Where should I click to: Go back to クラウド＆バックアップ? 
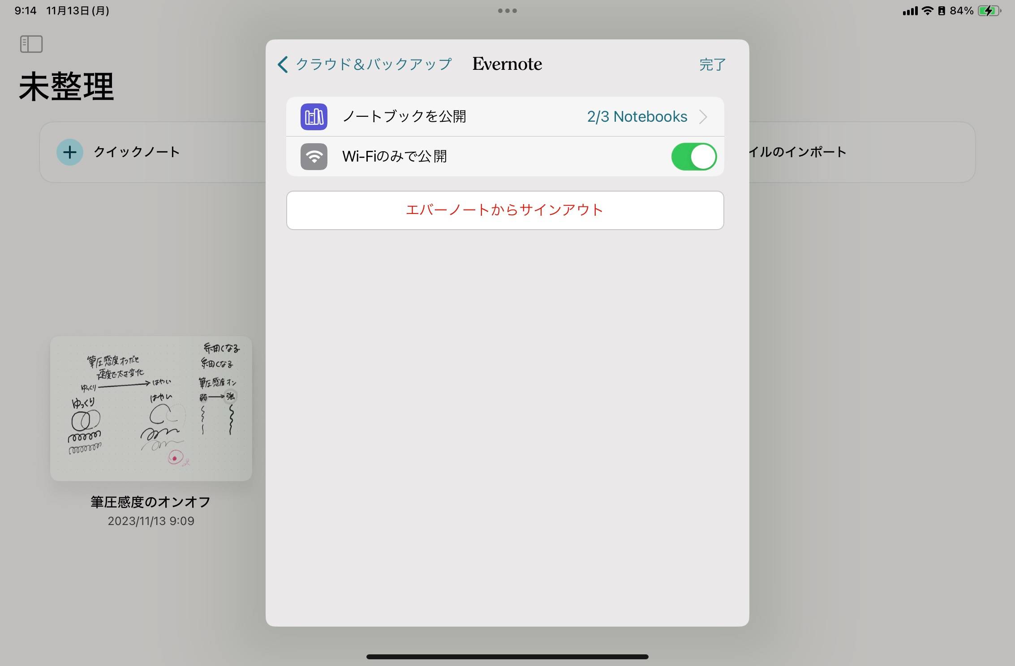click(x=365, y=64)
